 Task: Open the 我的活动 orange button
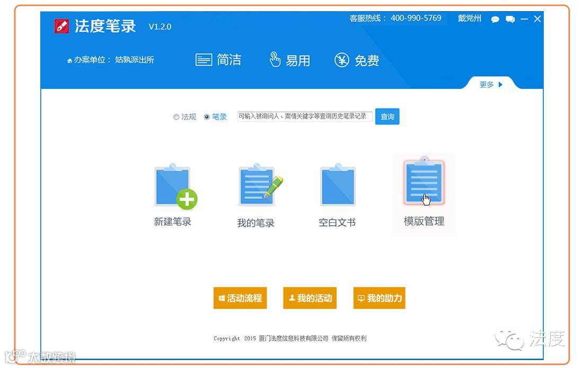pos(310,298)
